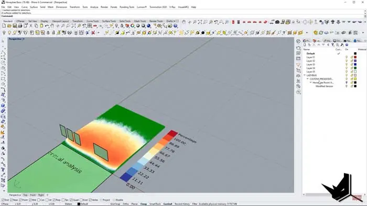Click the red color swatch of Layer 01
This screenshot has height=206, width=367.
[x=355, y=57]
